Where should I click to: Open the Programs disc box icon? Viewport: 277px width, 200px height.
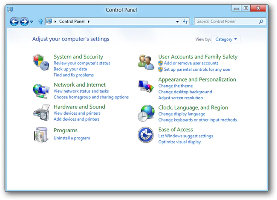(41, 135)
